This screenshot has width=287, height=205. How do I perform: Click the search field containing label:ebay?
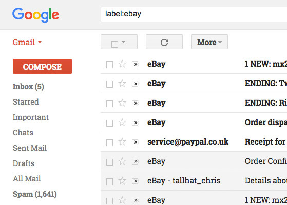click(194, 14)
